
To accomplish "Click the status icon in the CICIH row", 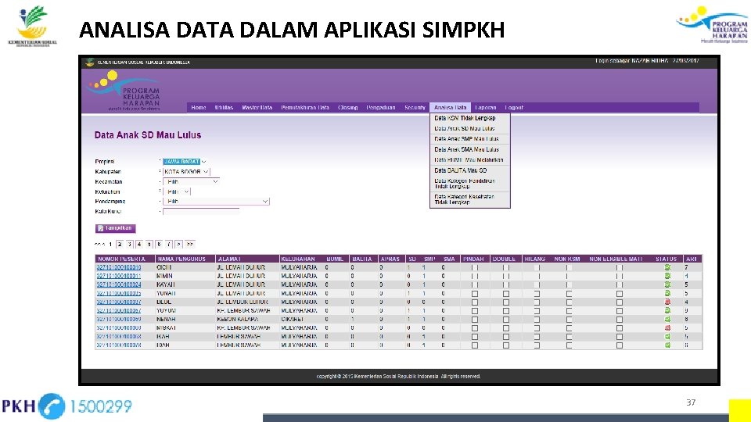I will [x=667, y=267].
